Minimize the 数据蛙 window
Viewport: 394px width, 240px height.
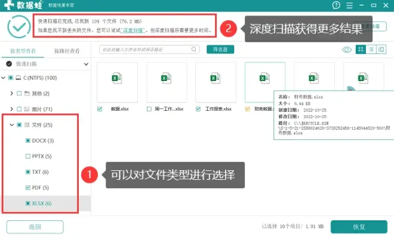362,5
